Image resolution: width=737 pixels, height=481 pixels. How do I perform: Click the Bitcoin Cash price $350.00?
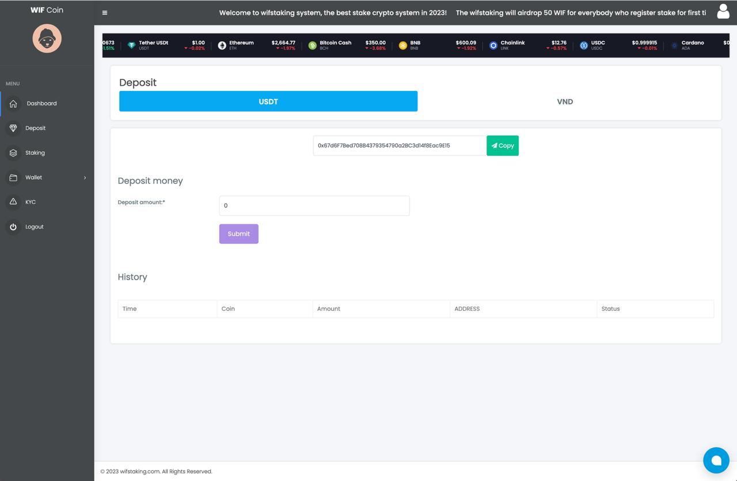point(375,43)
